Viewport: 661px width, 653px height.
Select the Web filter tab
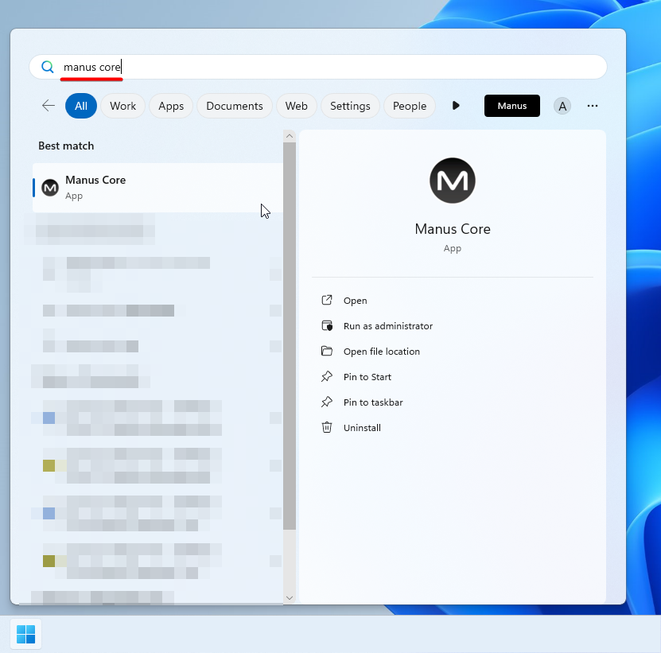pyautogui.click(x=297, y=106)
